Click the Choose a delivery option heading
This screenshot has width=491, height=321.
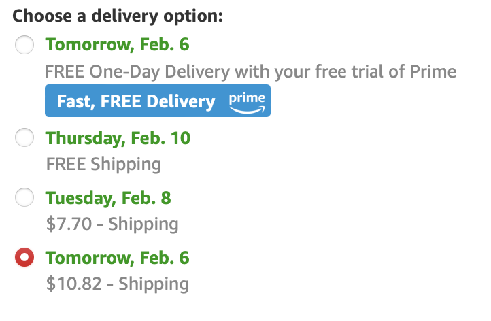118,16
